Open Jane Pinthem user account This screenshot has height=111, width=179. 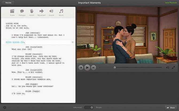coord(171,3)
